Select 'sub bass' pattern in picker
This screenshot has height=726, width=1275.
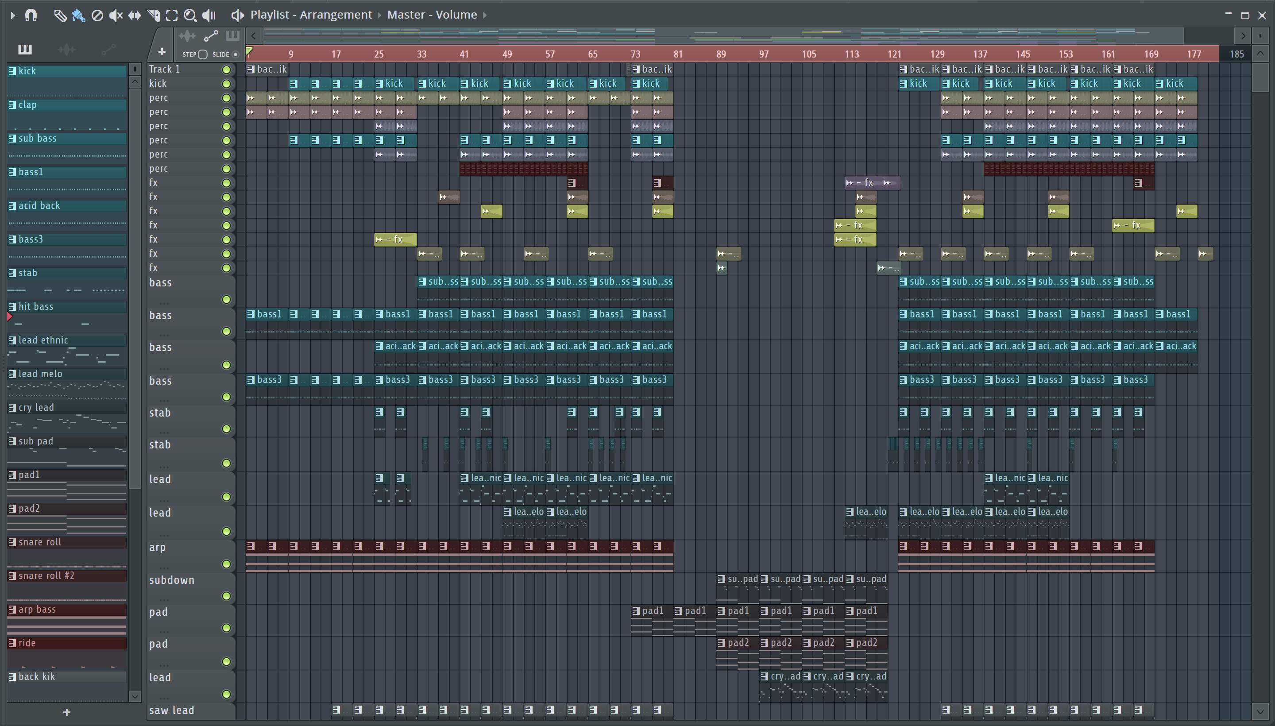(67, 139)
